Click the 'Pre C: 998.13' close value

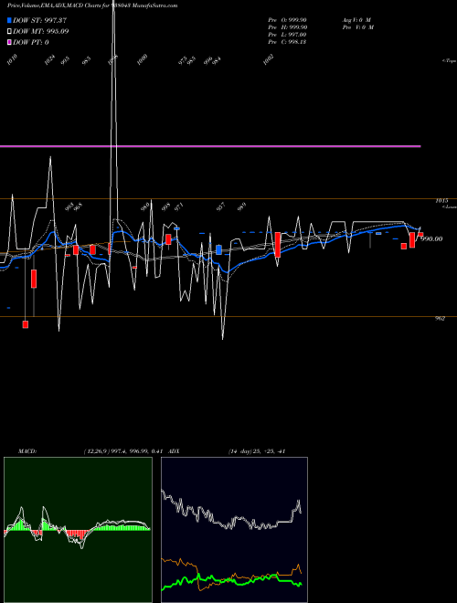[x=287, y=41]
